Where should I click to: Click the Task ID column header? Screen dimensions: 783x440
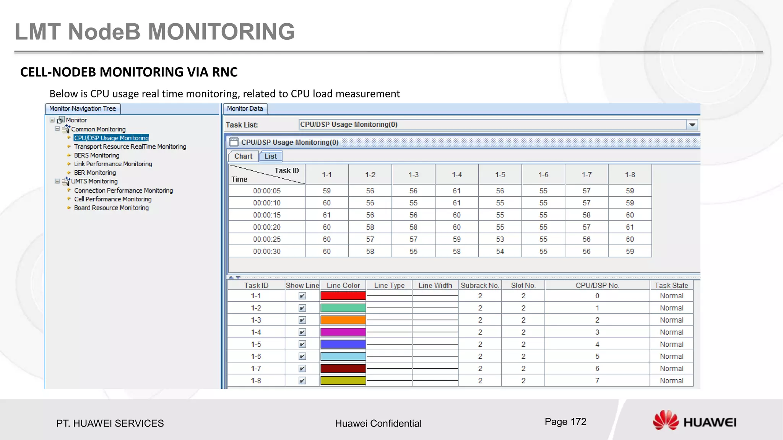[x=256, y=285]
